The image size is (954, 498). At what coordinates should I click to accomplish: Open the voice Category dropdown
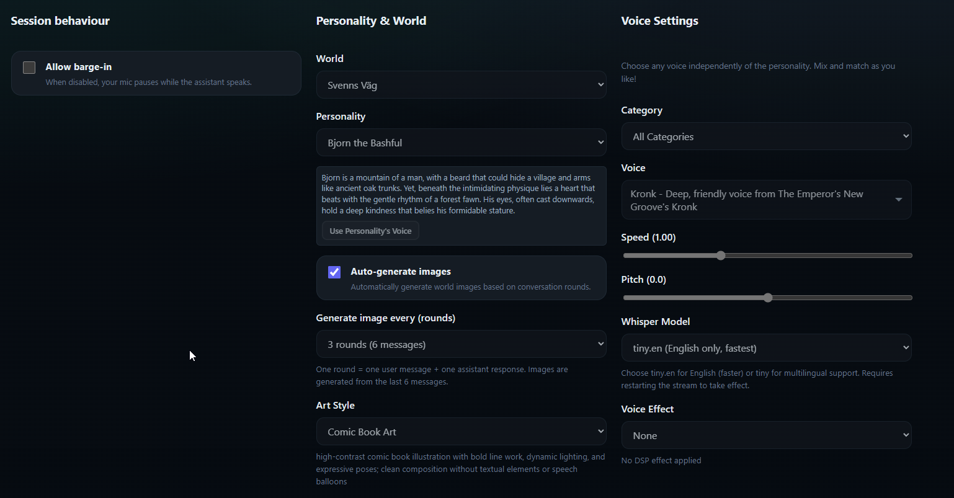click(767, 136)
